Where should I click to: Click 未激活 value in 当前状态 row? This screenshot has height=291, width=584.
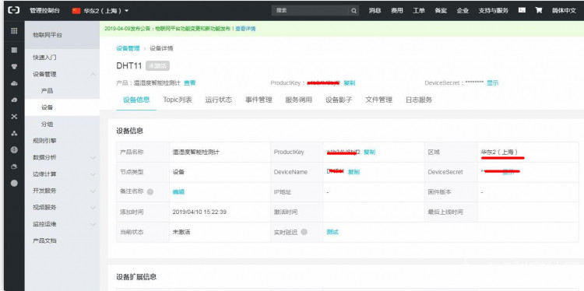(x=181, y=232)
